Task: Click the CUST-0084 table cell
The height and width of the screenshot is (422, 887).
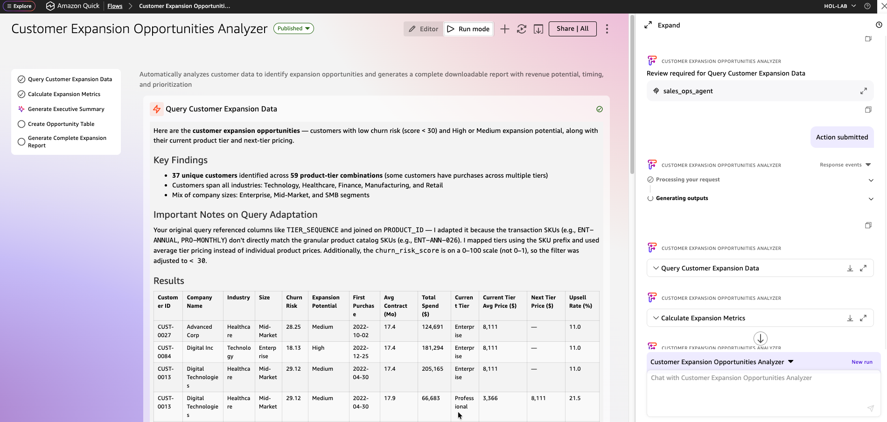Action: pyautogui.click(x=168, y=352)
